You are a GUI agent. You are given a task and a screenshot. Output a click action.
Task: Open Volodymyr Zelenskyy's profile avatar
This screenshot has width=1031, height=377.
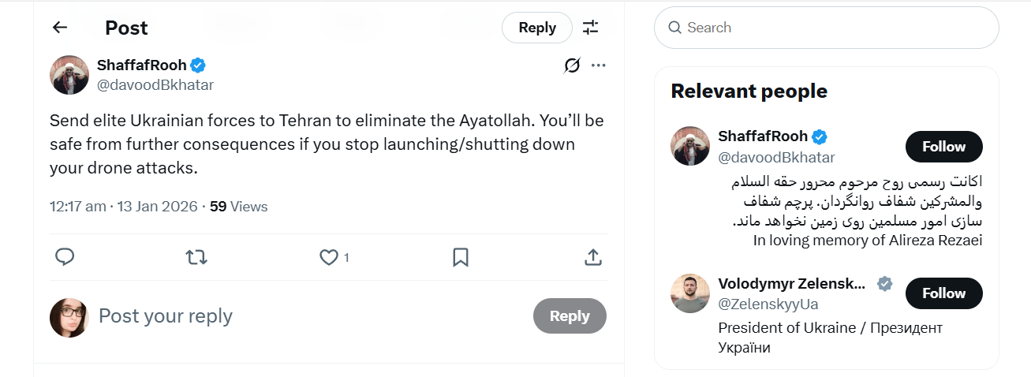690,293
